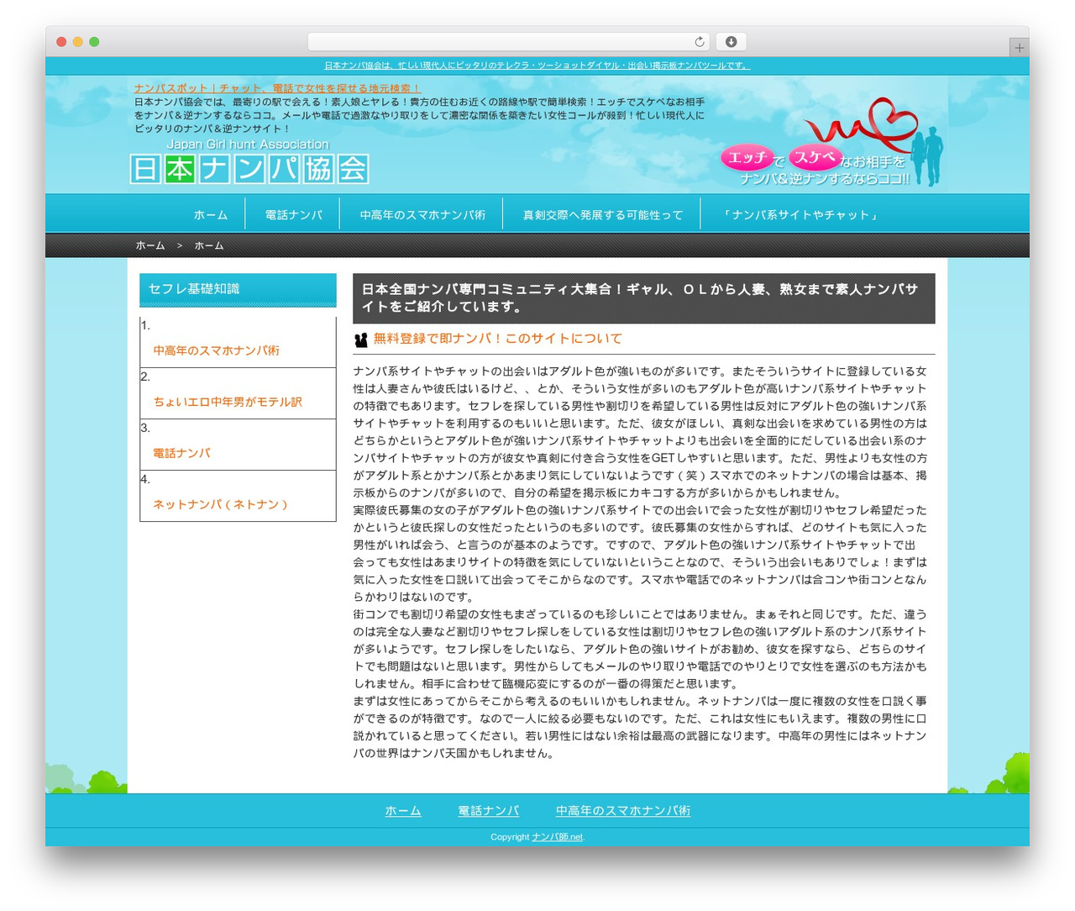Add a new browser tab
The height and width of the screenshot is (911, 1075).
[x=1019, y=48]
